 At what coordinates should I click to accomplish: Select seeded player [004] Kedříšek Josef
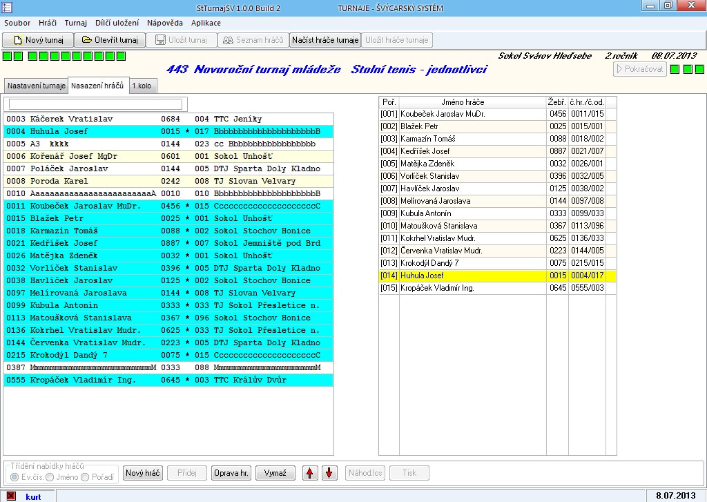point(497,151)
